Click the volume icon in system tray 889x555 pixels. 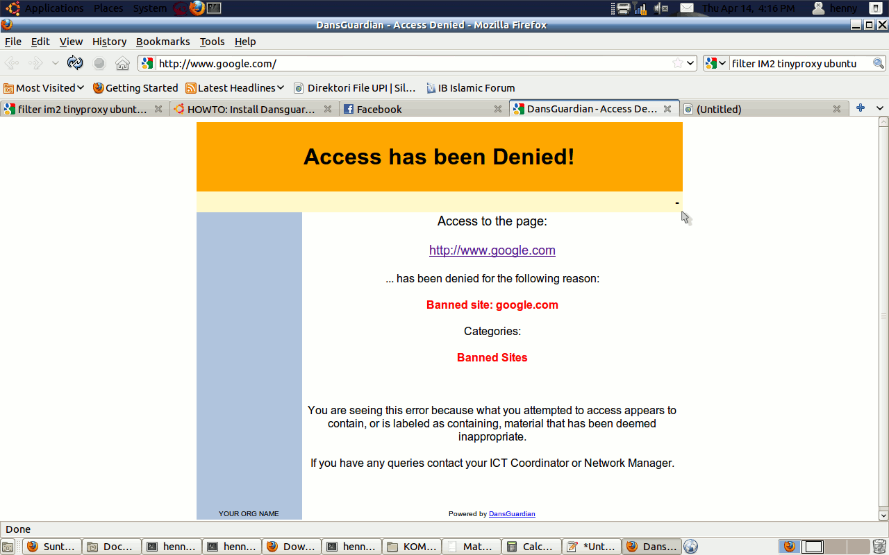(660, 8)
